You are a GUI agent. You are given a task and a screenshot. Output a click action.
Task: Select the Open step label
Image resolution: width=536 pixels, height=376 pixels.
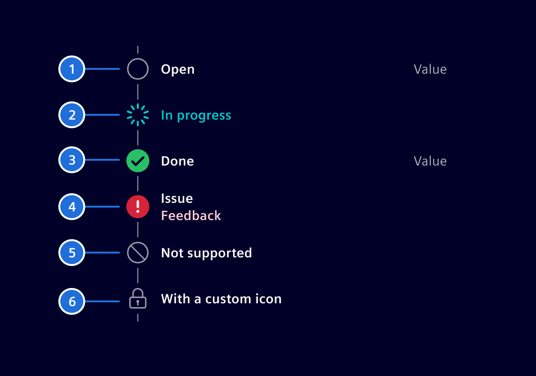click(x=178, y=69)
